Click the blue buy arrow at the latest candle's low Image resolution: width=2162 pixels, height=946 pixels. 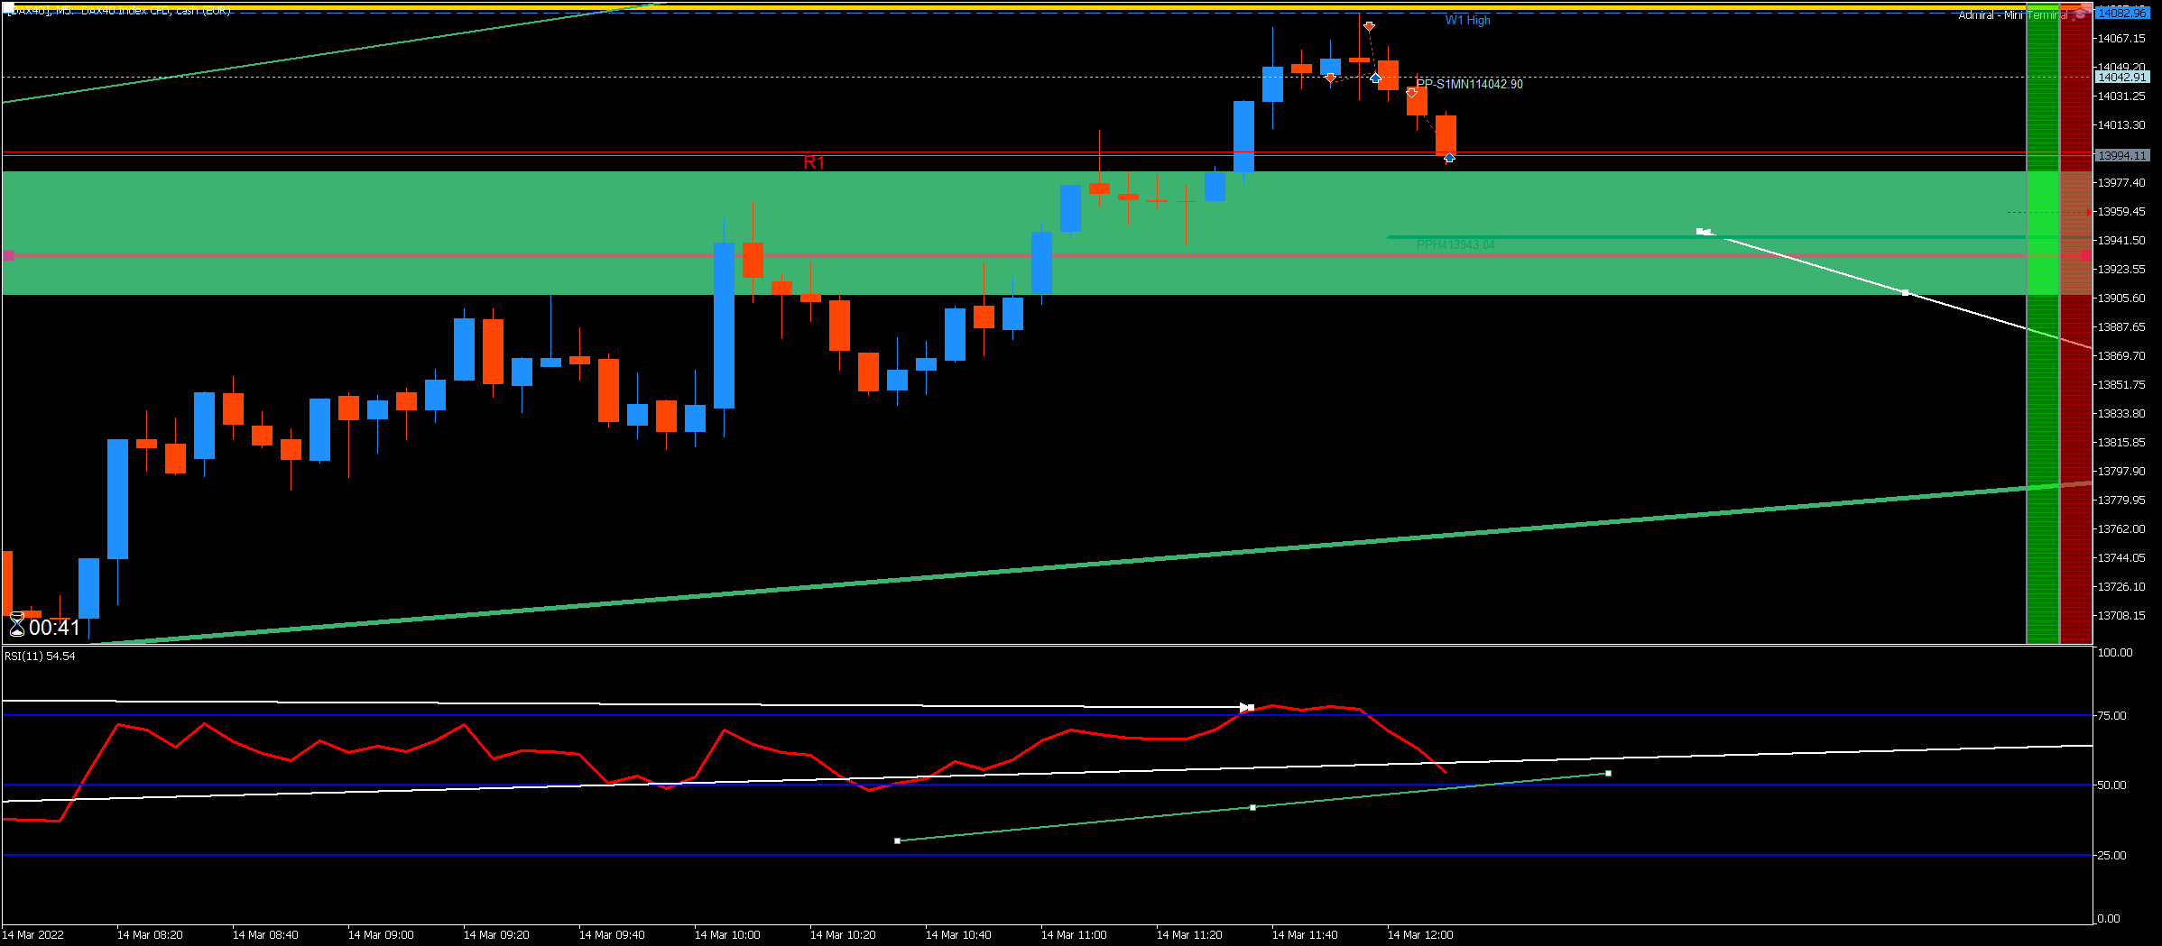(1449, 158)
